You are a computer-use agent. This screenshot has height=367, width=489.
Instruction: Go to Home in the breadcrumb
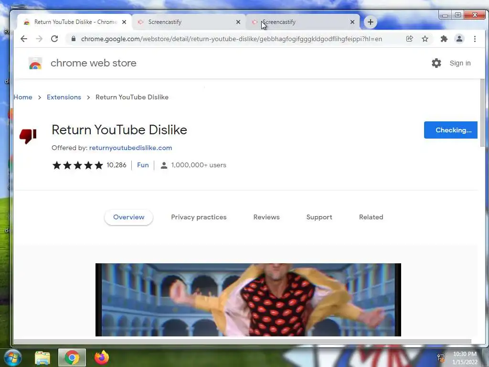[x=23, y=97]
